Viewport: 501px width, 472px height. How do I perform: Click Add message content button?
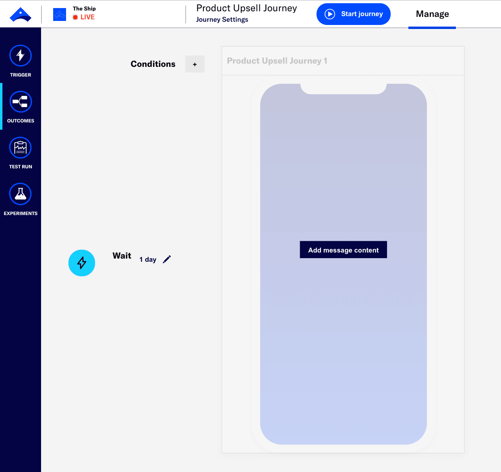[343, 250]
